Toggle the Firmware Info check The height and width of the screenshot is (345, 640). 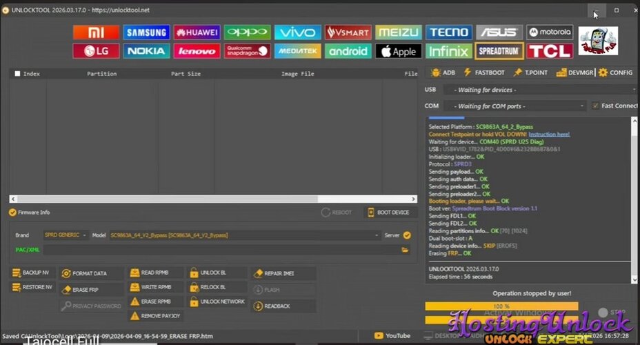[x=12, y=213]
